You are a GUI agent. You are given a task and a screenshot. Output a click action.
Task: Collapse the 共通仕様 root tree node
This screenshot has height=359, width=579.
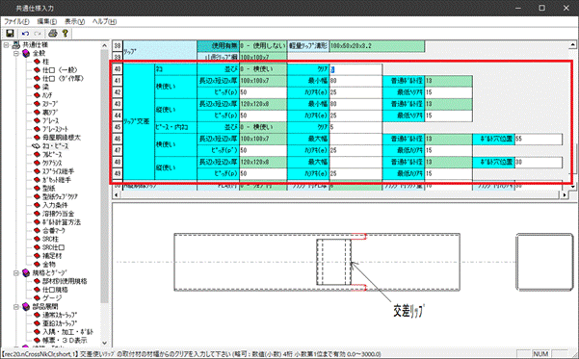(6, 45)
